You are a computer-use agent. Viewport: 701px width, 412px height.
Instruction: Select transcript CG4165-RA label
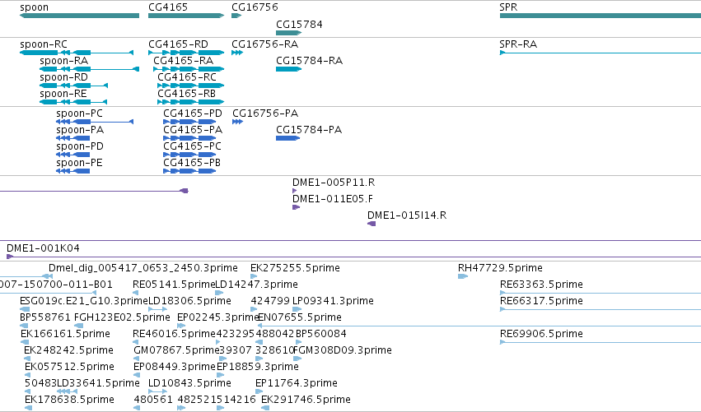(184, 61)
